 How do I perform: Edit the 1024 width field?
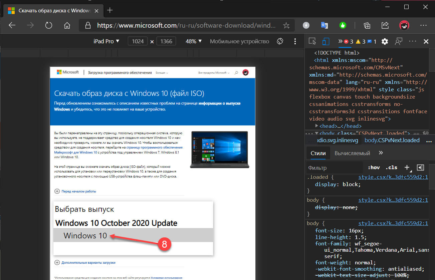point(138,41)
